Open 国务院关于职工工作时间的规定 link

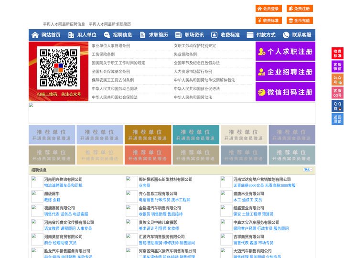click(118, 63)
